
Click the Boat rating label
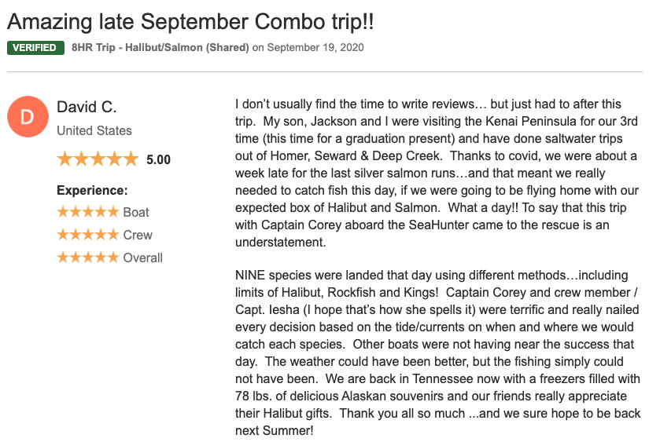(136, 212)
